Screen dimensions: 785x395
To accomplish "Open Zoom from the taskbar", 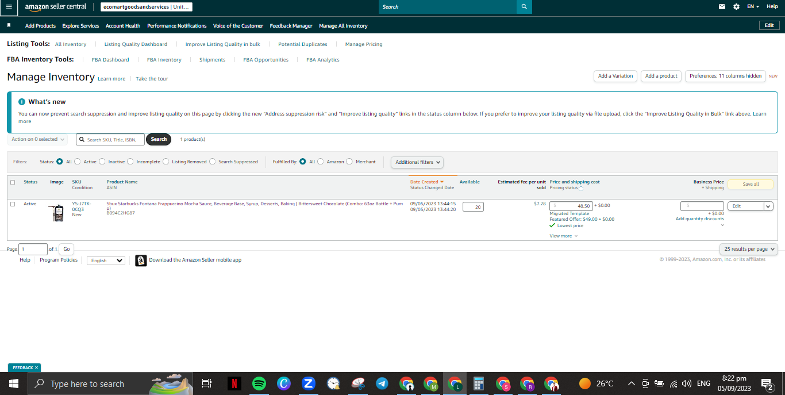I will [x=309, y=384].
